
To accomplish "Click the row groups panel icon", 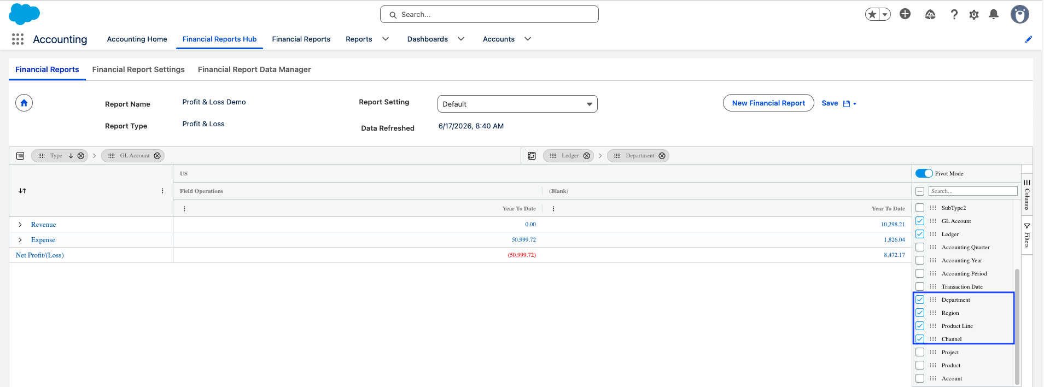I will pyautogui.click(x=20, y=156).
